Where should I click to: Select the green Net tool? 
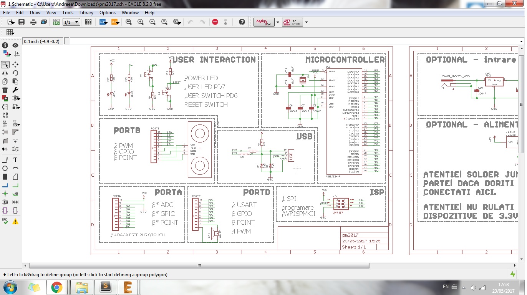[x=15, y=185]
